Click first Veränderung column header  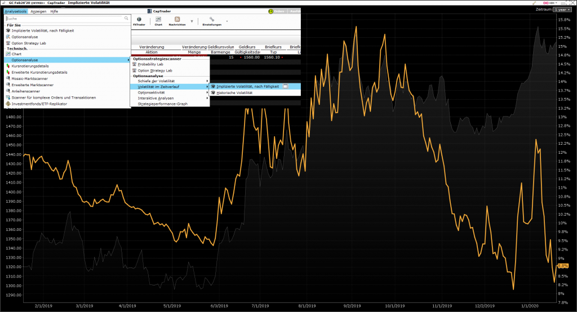coord(152,47)
